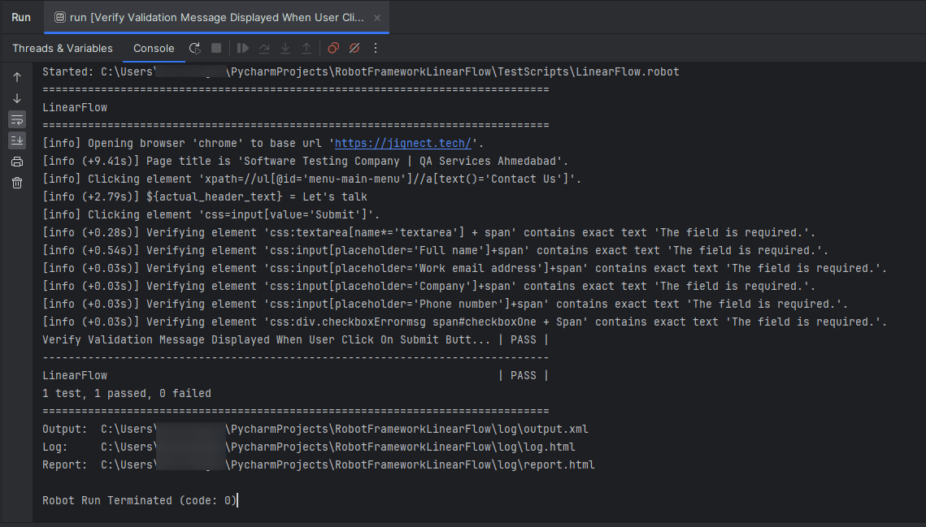
Task: Open the https://jignect.tech/ link
Action: tap(402, 144)
